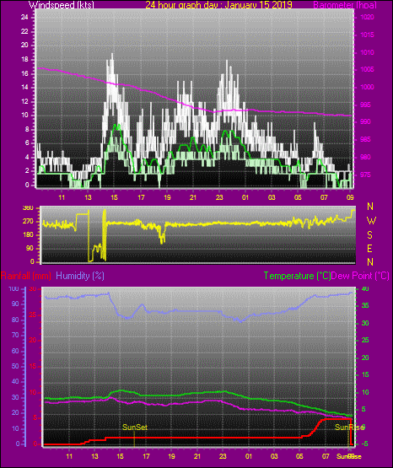Click the 360 value on the wind direction axis
393x468 pixels.
click(x=28, y=208)
